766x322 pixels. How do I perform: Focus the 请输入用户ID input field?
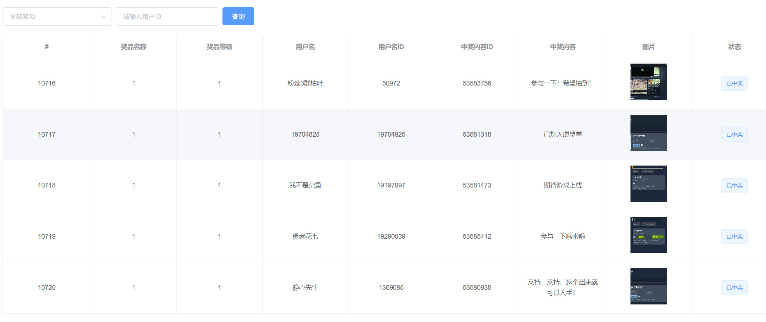(167, 16)
